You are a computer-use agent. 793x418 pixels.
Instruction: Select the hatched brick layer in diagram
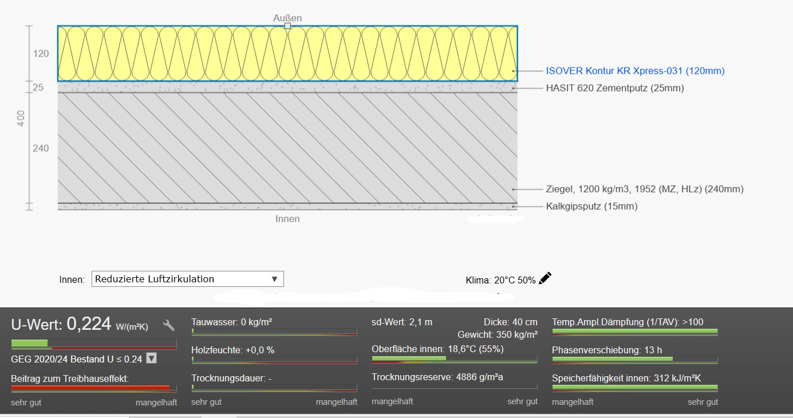tap(287, 147)
